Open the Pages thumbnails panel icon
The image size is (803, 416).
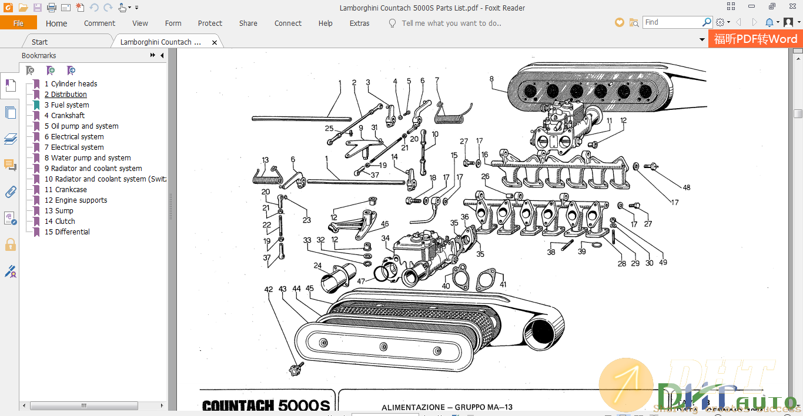(x=10, y=112)
